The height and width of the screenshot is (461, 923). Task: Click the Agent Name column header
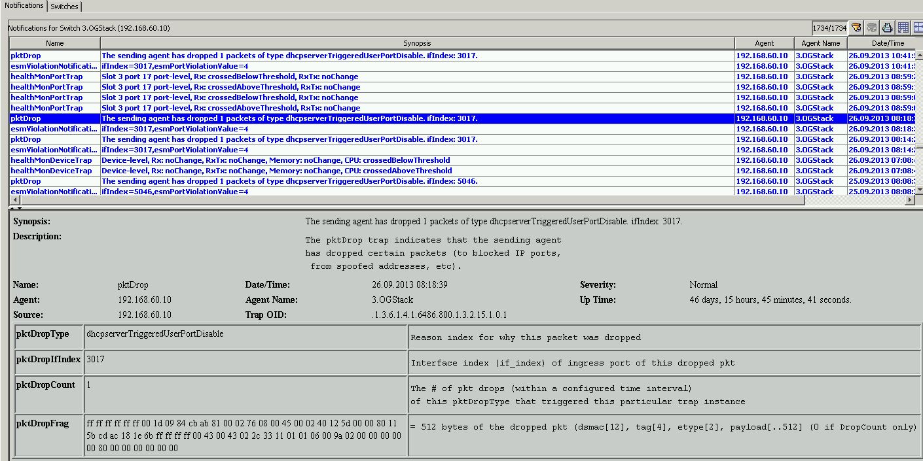pos(820,43)
